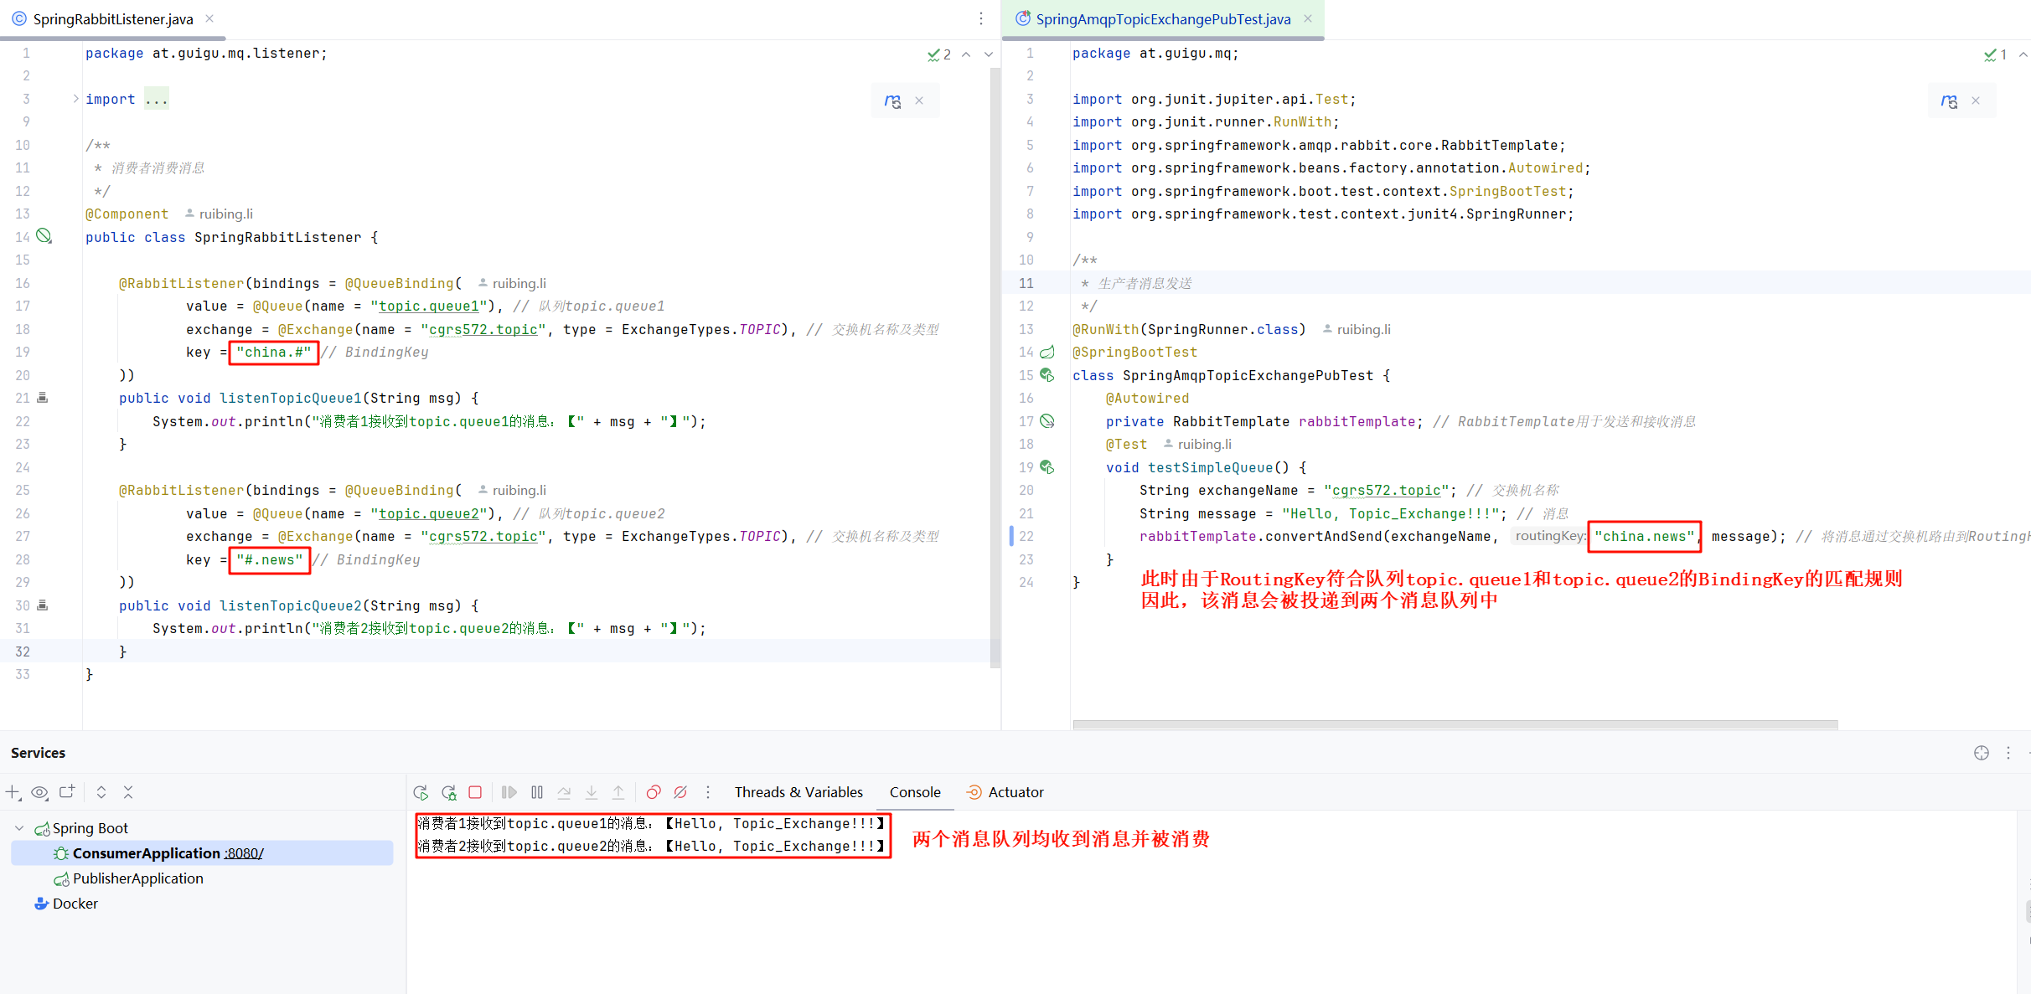Toggle the Services view options eye icon
This screenshot has height=994, width=2031.
39,792
